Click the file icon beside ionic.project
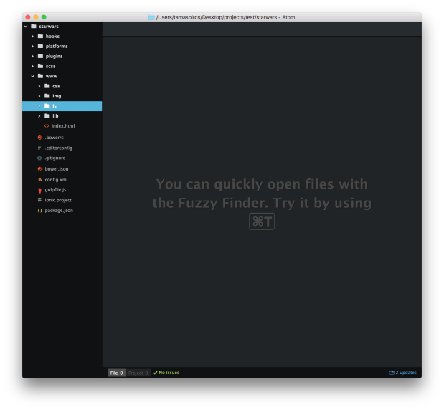The height and width of the screenshot is (410, 444). coord(39,200)
